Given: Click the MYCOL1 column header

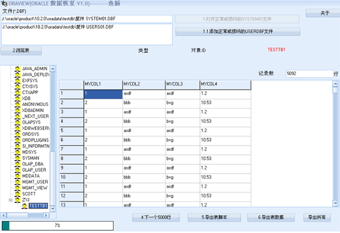Looking at the screenshot, I should pyautogui.click(x=103, y=84).
